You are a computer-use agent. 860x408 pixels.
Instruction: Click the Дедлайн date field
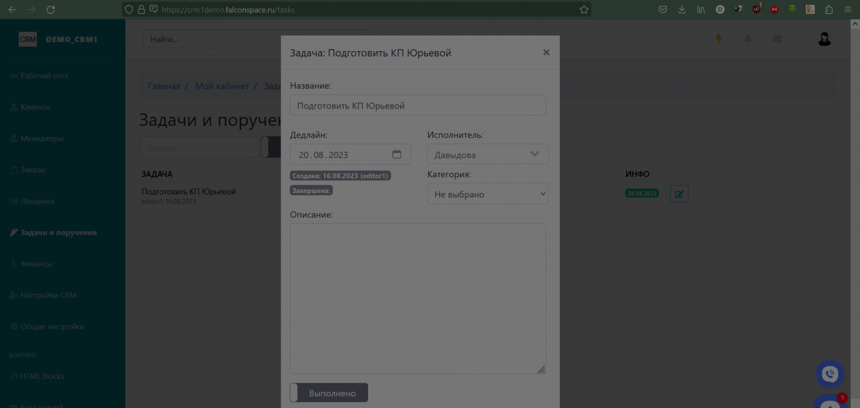350,154
